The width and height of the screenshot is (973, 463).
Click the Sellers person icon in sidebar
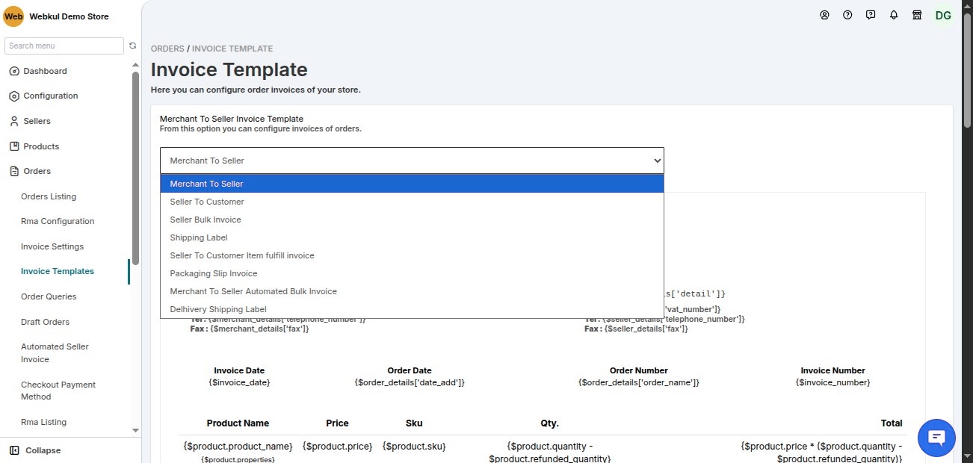(x=13, y=121)
